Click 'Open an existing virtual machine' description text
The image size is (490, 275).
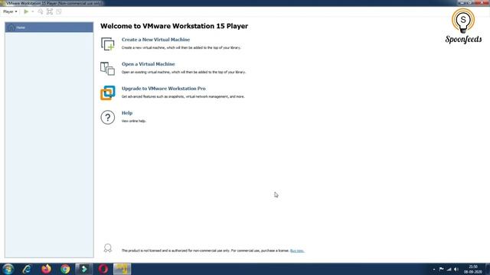pyautogui.click(x=184, y=72)
